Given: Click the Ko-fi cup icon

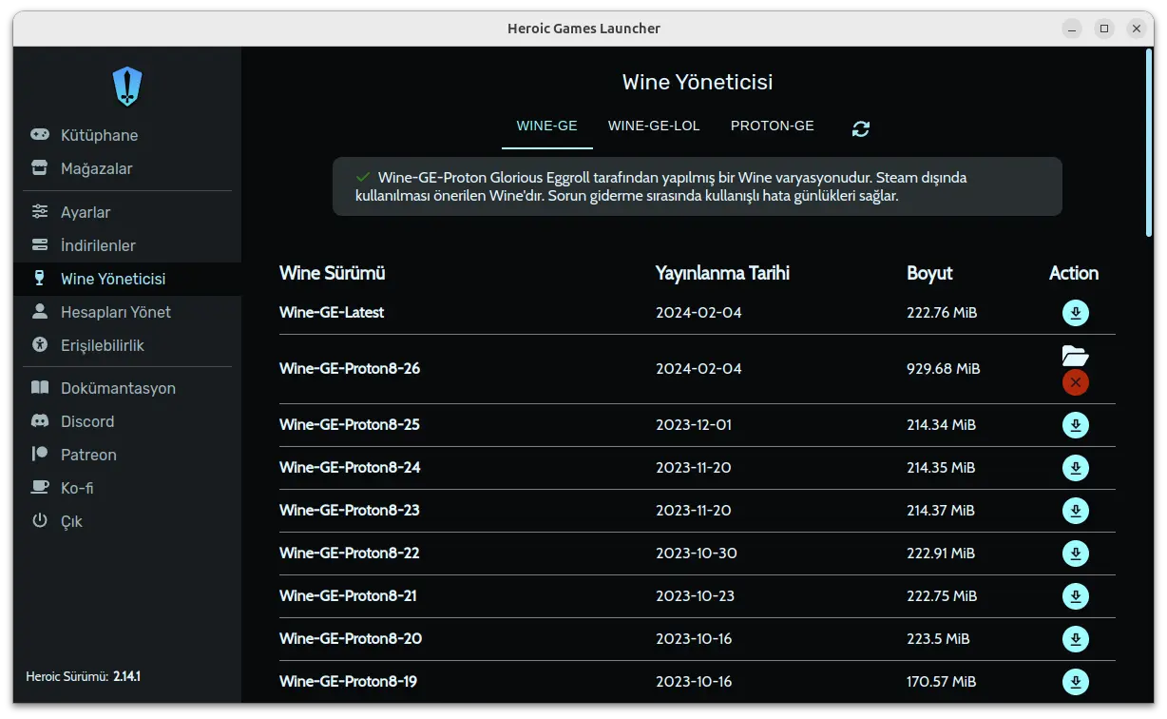Looking at the screenshot, I should 40,487.
